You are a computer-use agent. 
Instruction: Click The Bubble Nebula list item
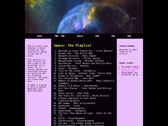coord(130,67)
